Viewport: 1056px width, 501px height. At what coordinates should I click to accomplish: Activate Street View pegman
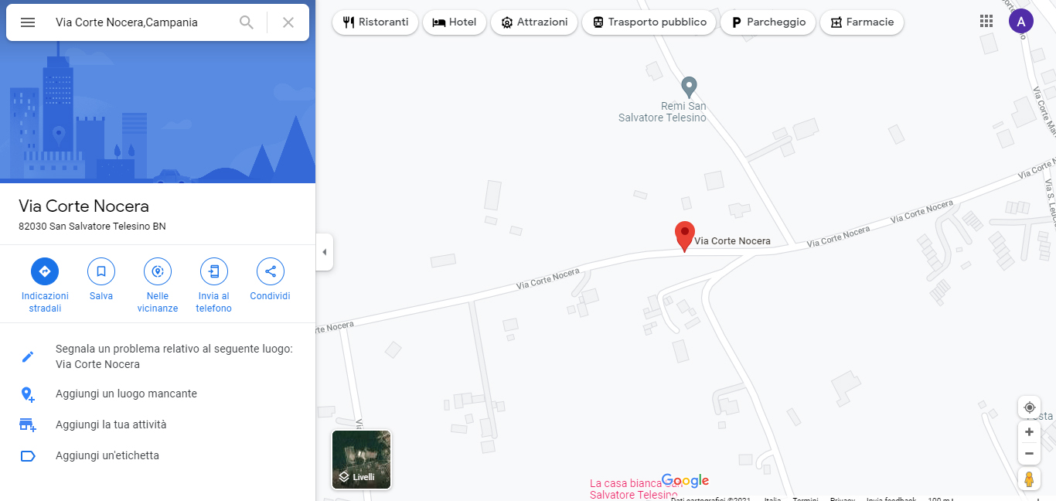(1029, 479)
